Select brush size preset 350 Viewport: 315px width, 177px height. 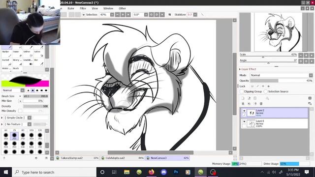coord(40,136)
